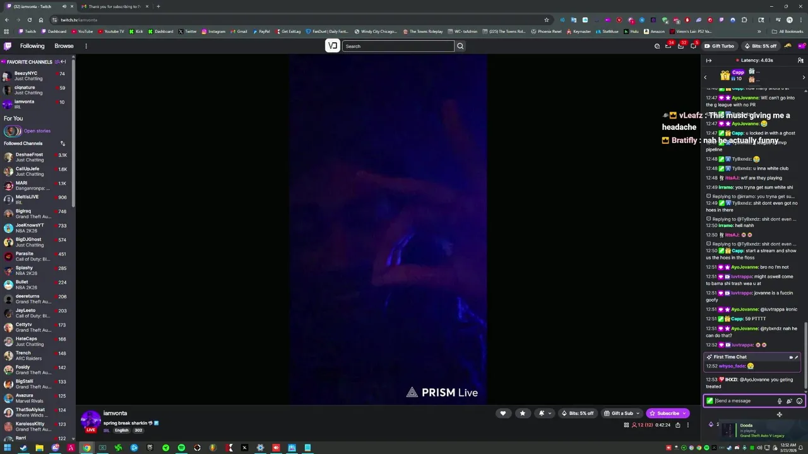Open Spotify in the Windows taskbar

click(x=181, y=448)
